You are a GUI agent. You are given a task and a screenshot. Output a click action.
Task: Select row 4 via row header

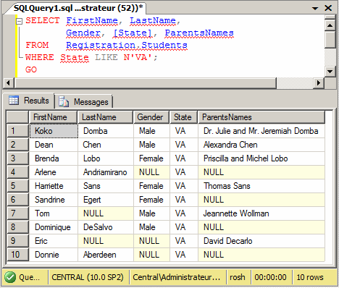[x=17, y=172]
